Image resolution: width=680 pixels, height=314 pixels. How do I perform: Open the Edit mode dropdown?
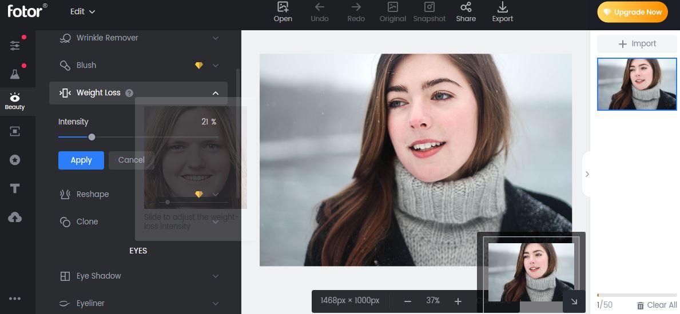click(82, 11)
